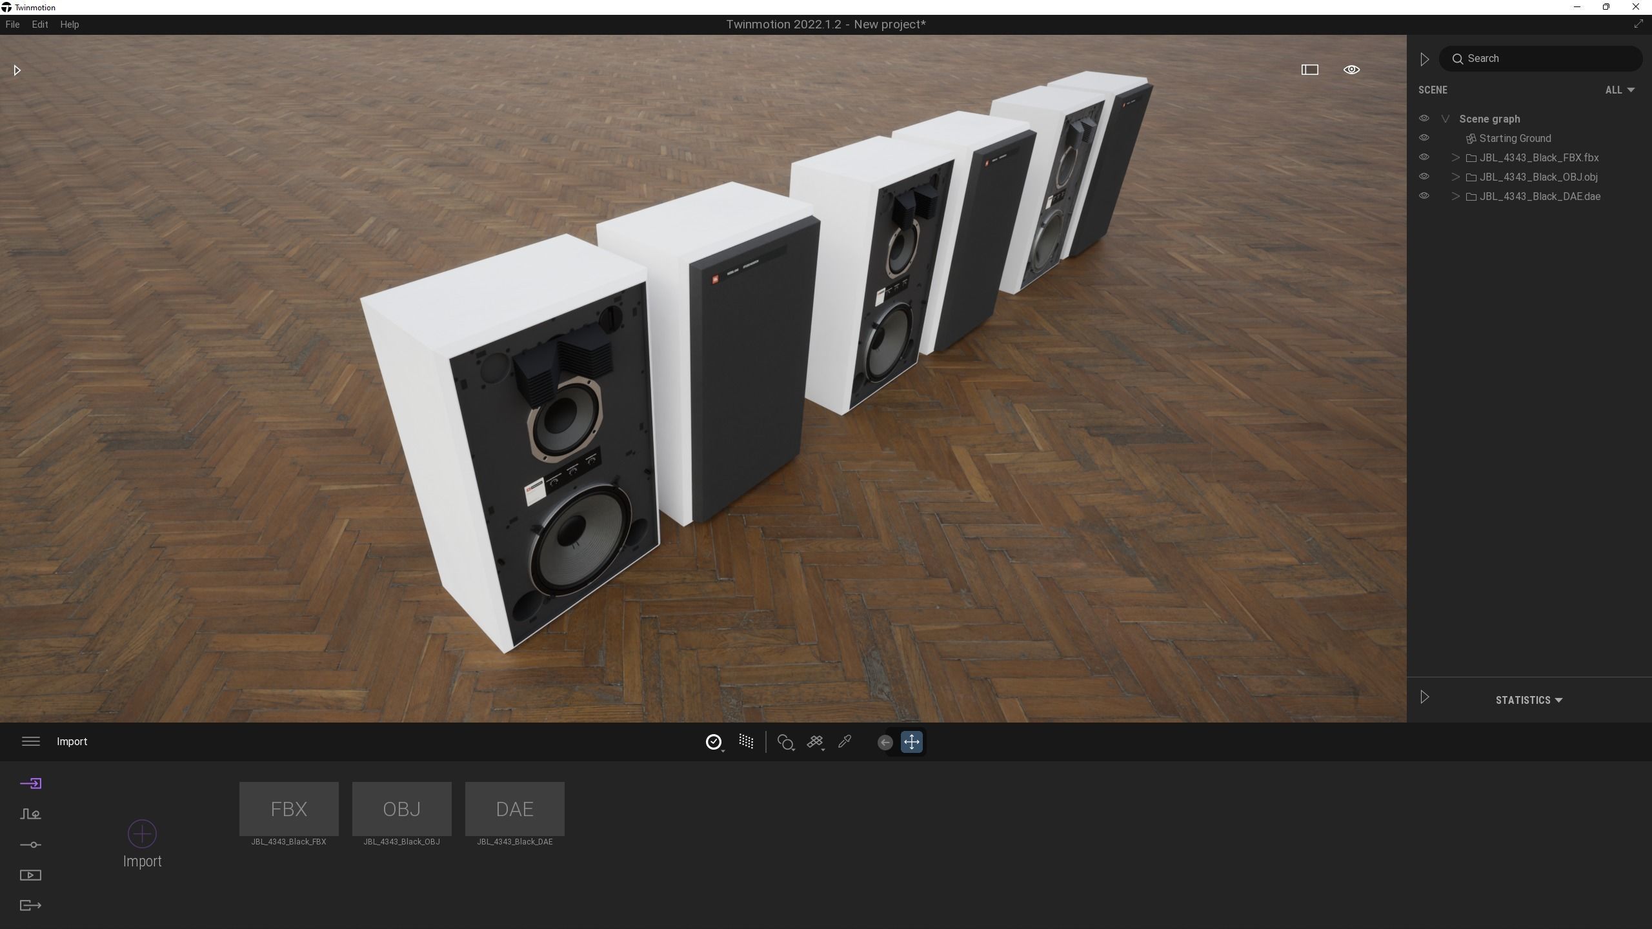Select JBL_4343_Black_OBJ.obj in scene graph
Viewport: 1652px width, 929px height.
click(1538, 177)
